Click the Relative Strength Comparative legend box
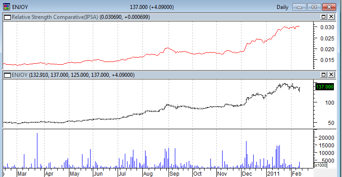Viewport: 342px width, 177px height. 7,17
